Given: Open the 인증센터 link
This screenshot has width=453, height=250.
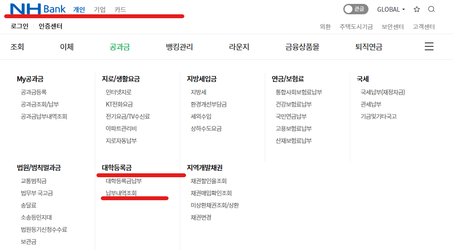Looking at the screenshot, I should [x=50, y=26].
